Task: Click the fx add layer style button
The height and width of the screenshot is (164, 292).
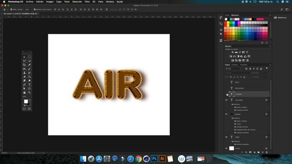Action: coord(246,152)
